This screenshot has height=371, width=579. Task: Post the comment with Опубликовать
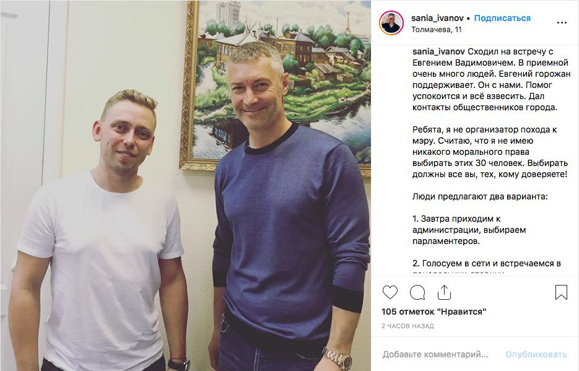click(x=536, y=354)
